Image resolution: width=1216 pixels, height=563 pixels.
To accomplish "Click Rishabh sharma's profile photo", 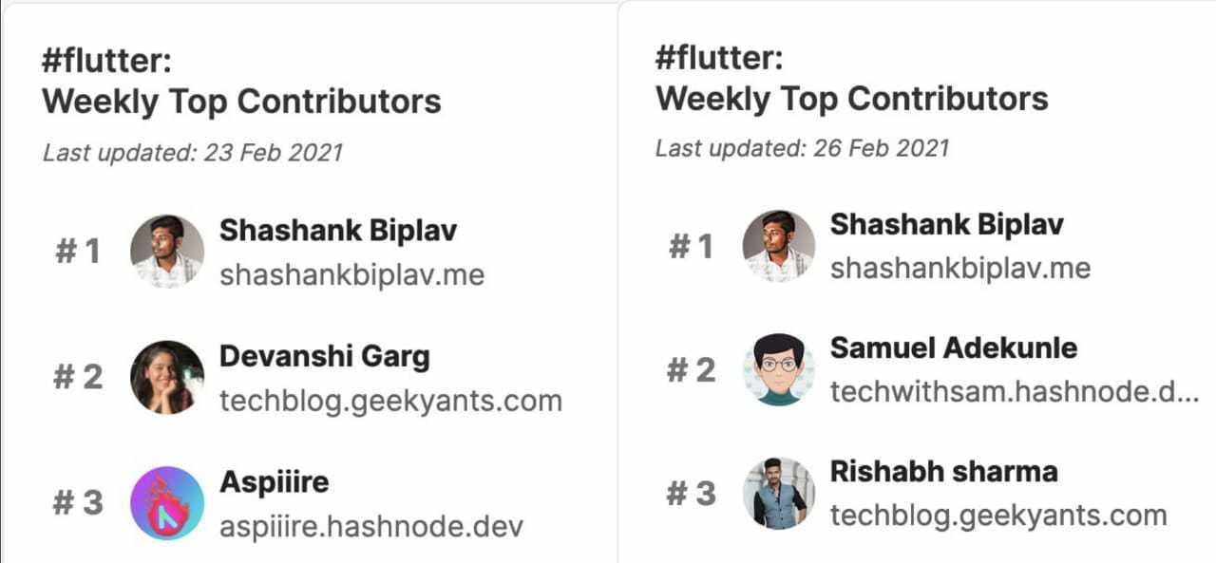I will point(779,494).
